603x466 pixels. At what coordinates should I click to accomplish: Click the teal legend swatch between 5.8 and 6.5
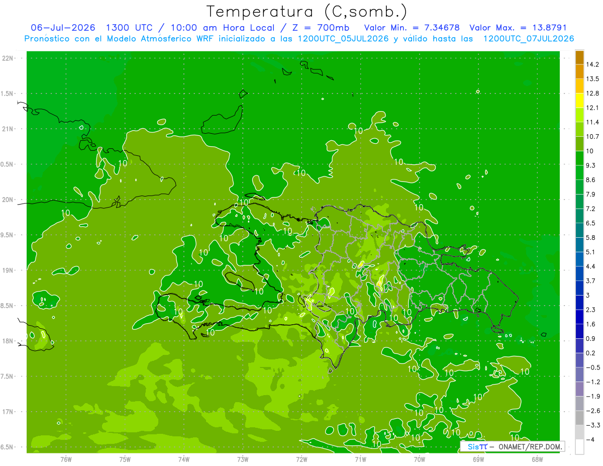(x=579, y=230)
